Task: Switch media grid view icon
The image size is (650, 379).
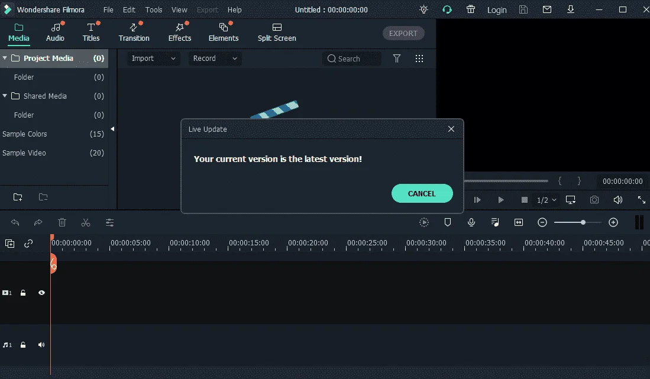Action: tap(419, 59)
